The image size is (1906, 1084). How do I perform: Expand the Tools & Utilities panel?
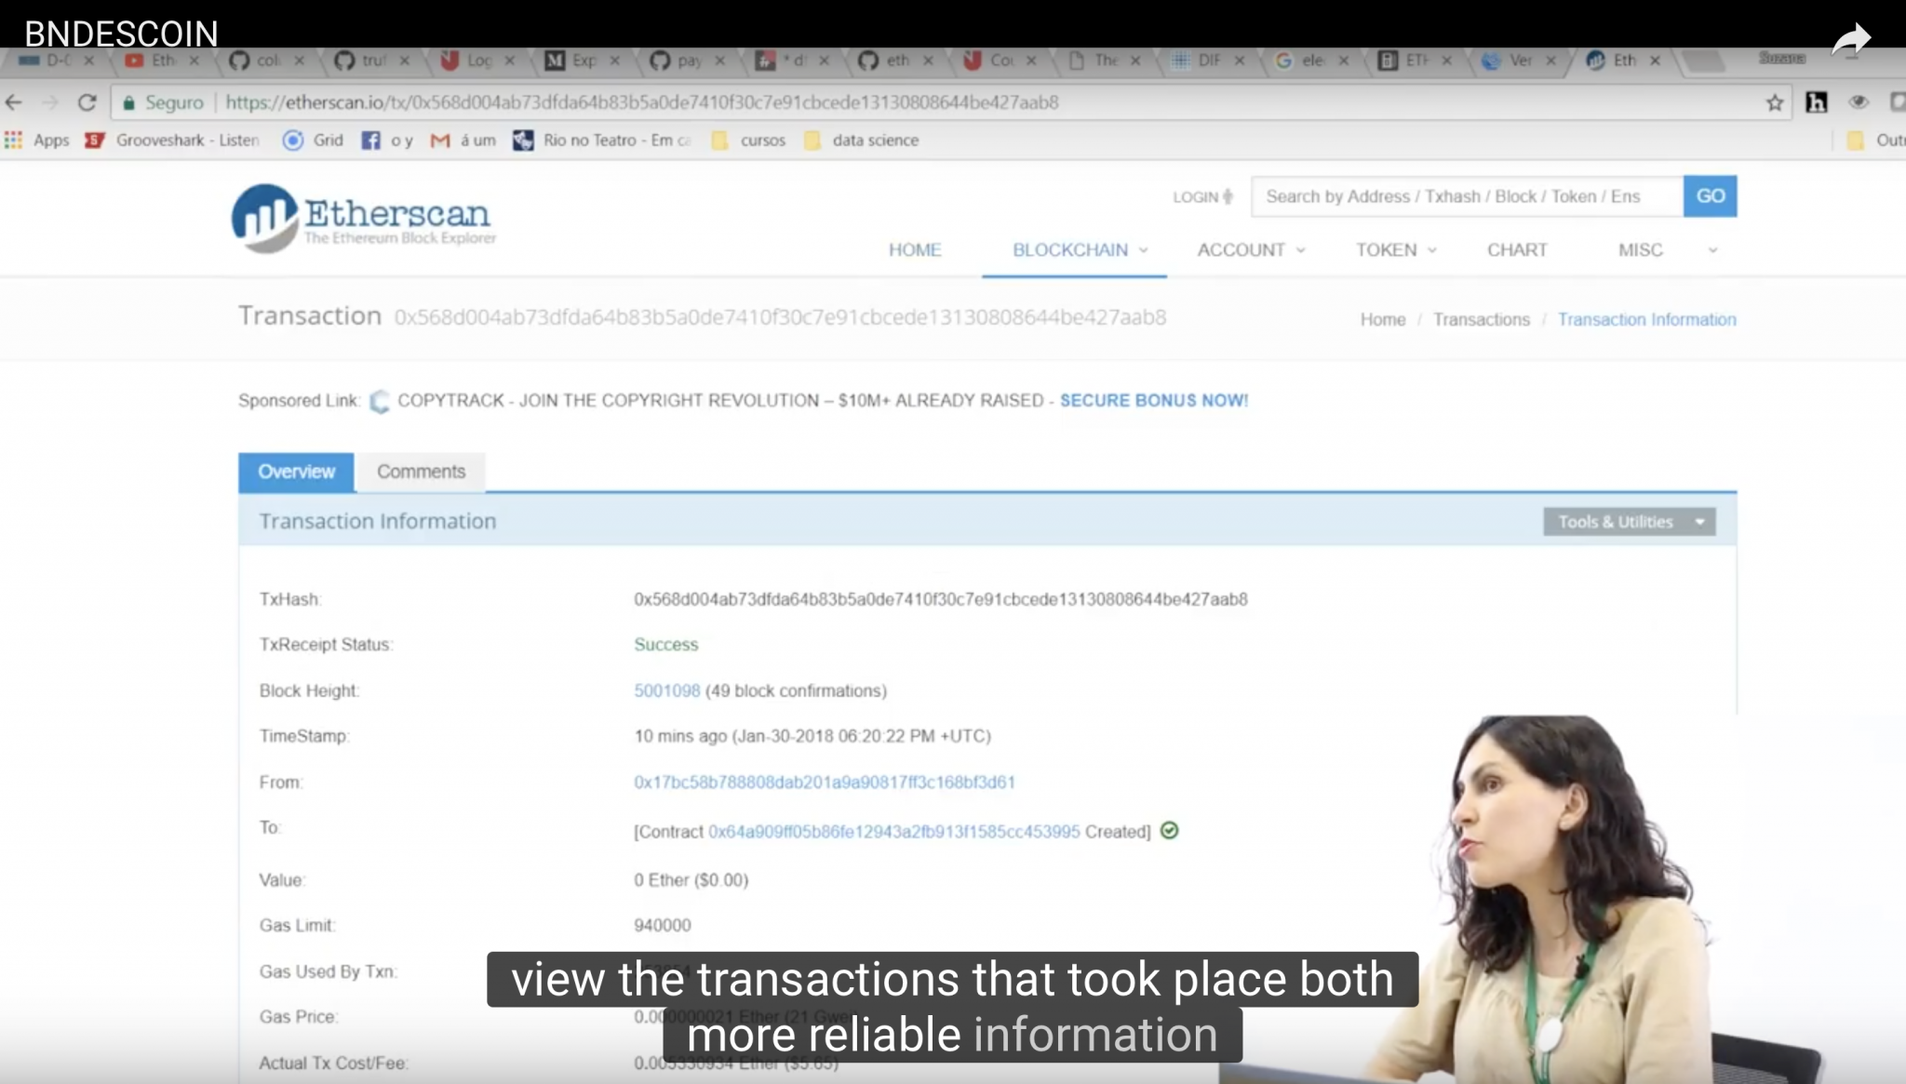(1630, 521)
